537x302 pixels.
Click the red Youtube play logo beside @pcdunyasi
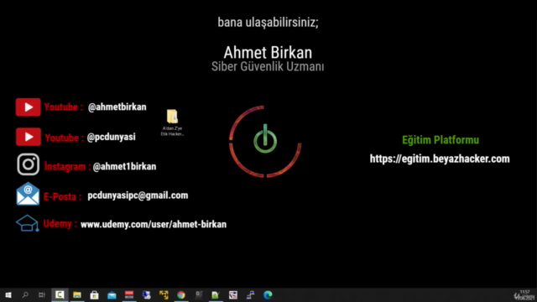28,137
